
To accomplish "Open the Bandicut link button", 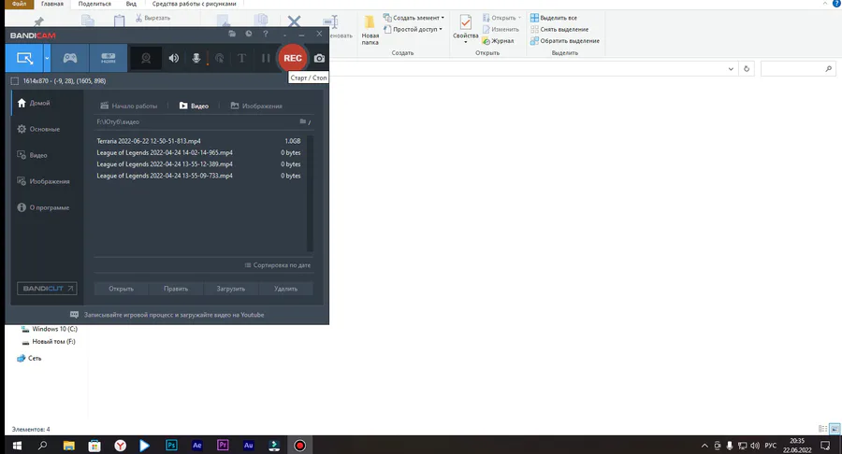I will [x=47, y=289].
